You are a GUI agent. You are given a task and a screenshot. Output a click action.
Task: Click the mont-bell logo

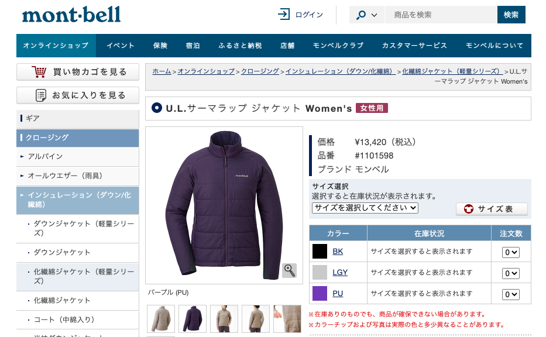point(71,15)
